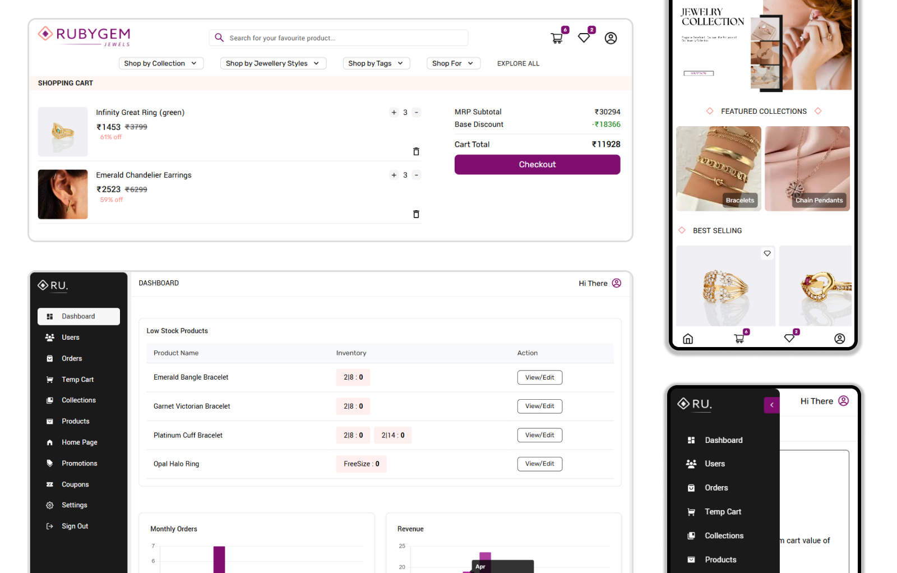The image size is (897, 573).
Task: Expand Shop For dropdown
Action: (x=453, y=63)
